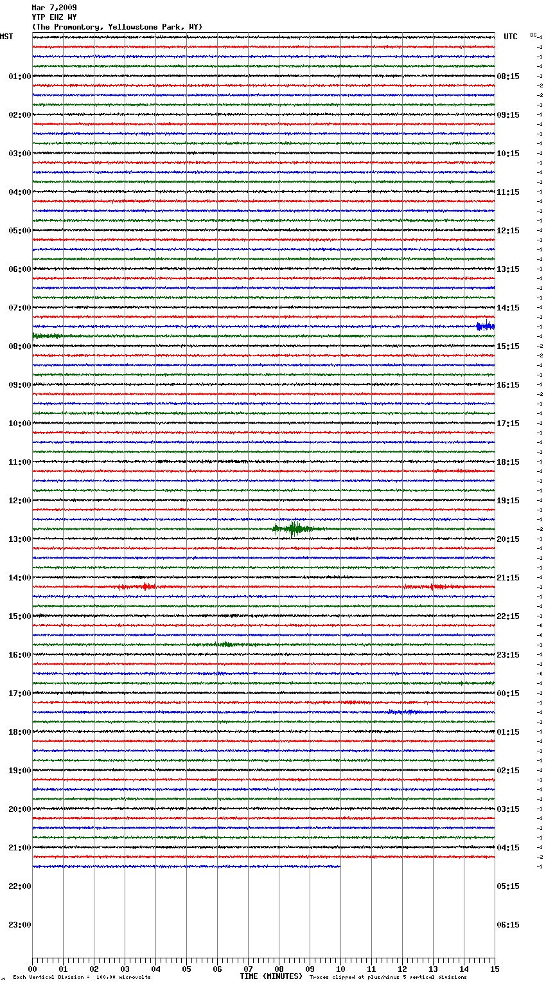Click the 20:15 UTC time label

[x=508, y=539]
